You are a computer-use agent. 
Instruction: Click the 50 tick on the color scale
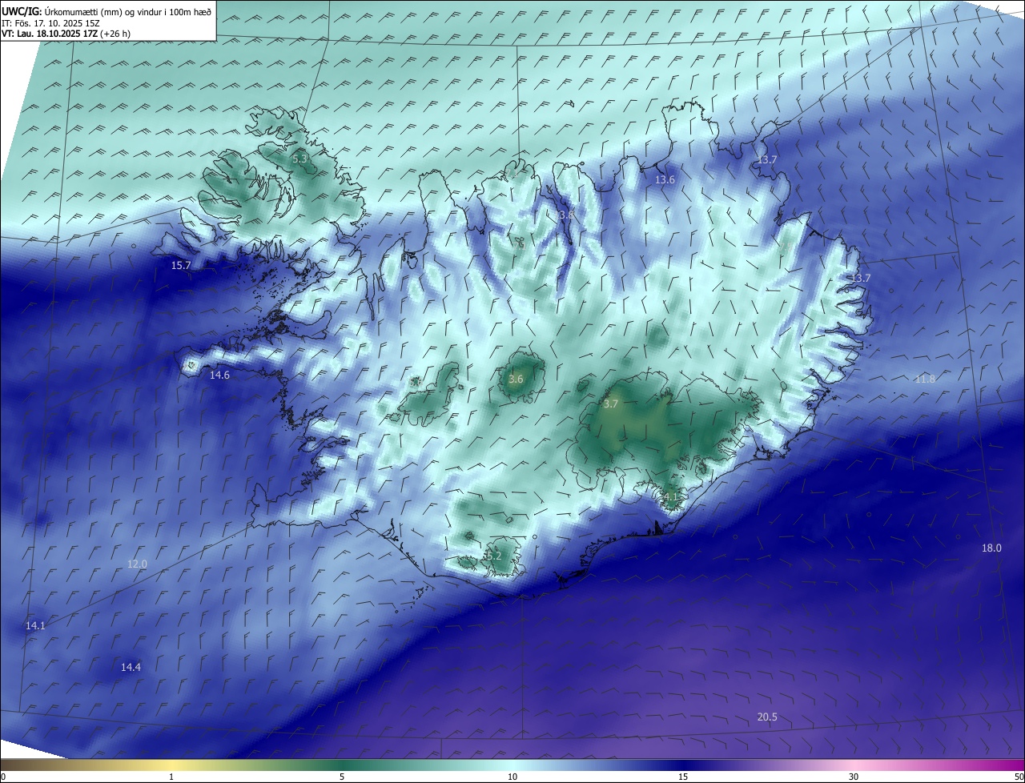tap(1019, 777)
